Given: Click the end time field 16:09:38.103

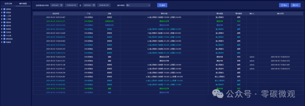Looking at the screenshot, I should (104, 5).
